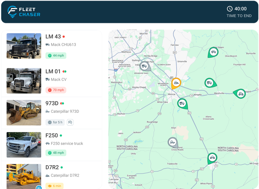Click the 'for 5 h' status badge on 973D
The width and height of the screenshot is (259, 189).
click(55, 122)
